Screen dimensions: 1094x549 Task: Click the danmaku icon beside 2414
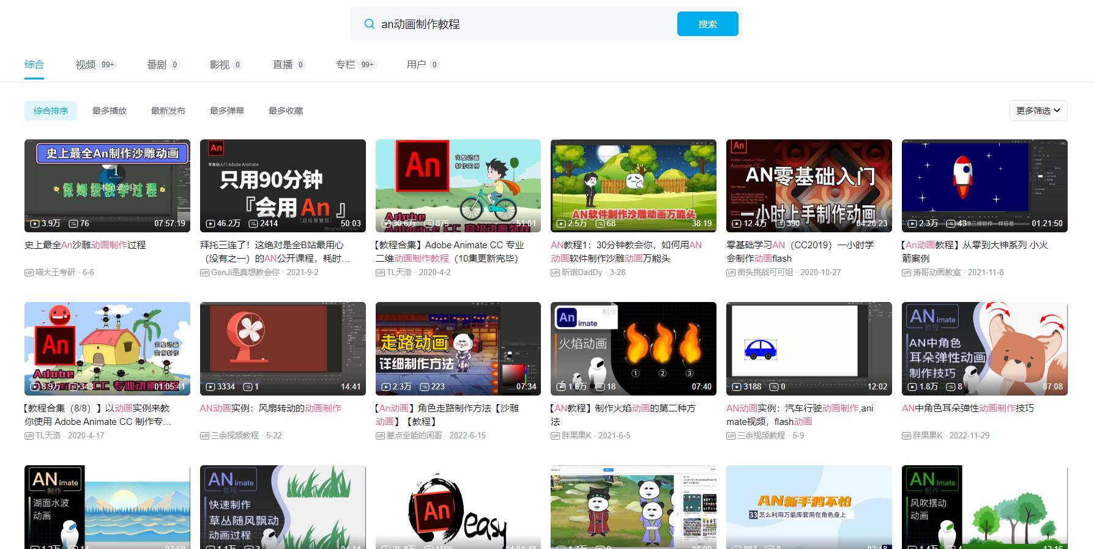tap(253, 224)
